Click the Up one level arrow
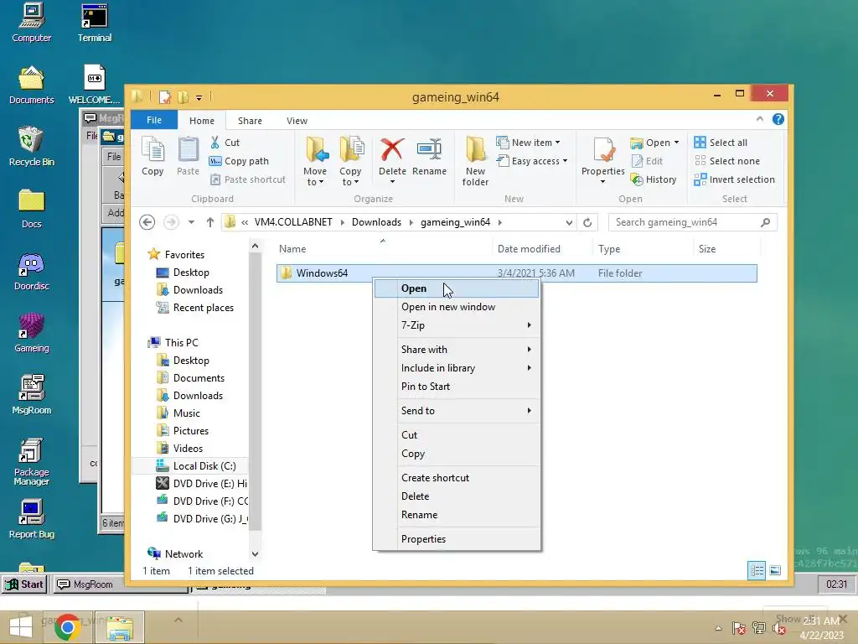 point(210,222)
